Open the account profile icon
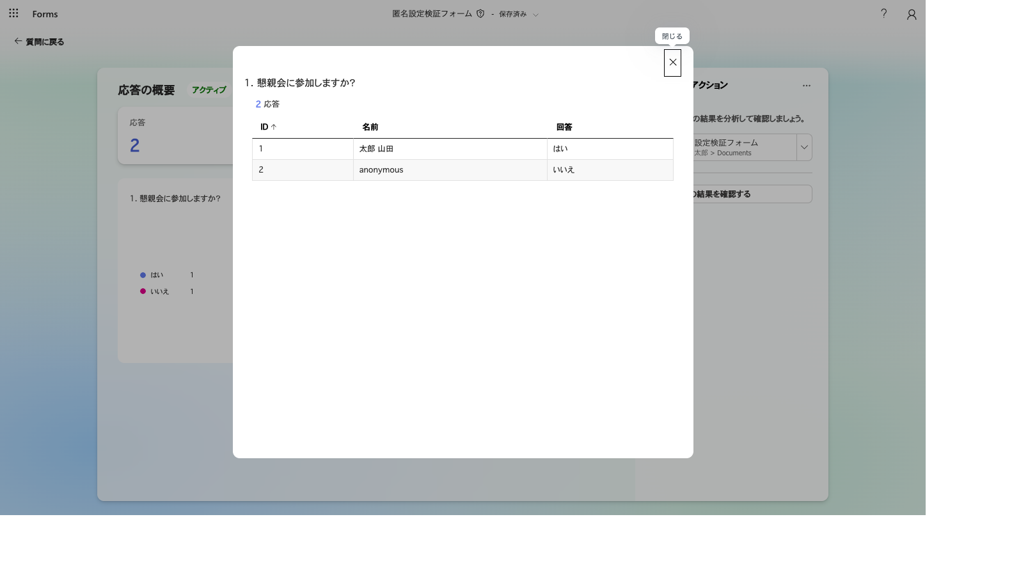The height and width of the screenshot is (572, 1028). pos(912,14)
